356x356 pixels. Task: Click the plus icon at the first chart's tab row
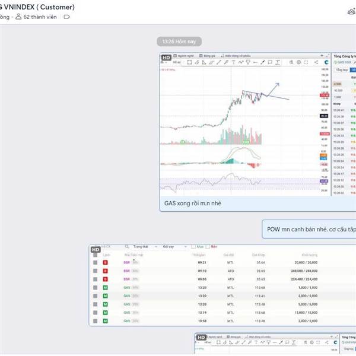322,55
